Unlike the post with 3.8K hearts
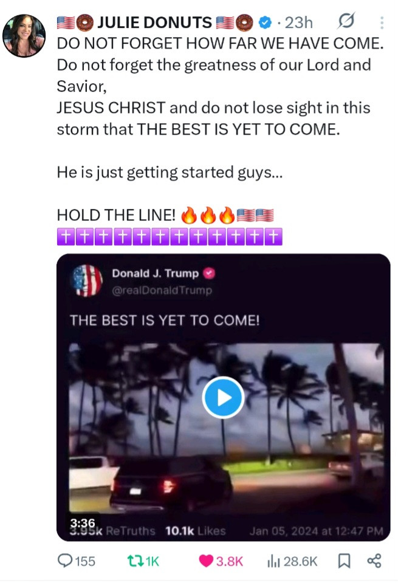 [x=221, y=561]
